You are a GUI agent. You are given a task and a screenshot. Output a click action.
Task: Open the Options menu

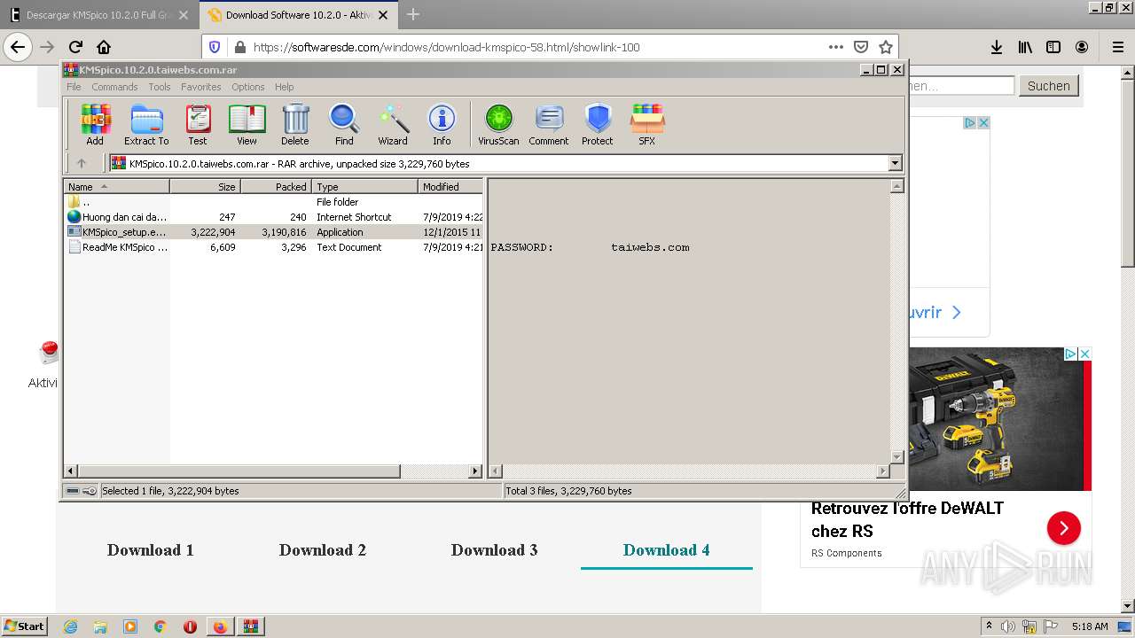tap(248, 87)
